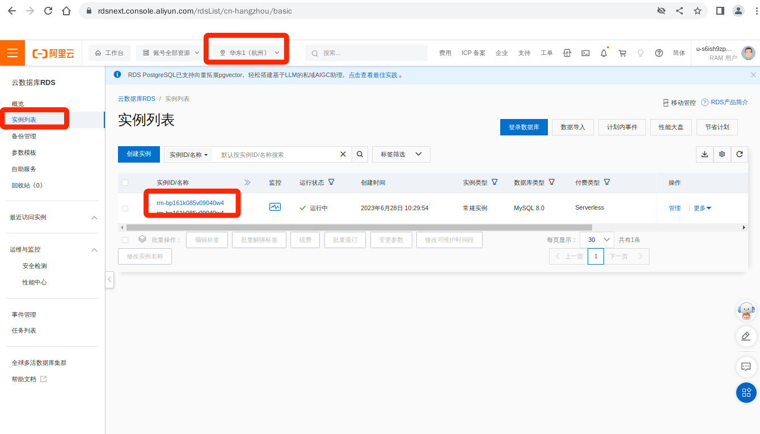This screenshot has width=760, height=434.
Task: Open the blue apps grid floating button
Action: [x=746, y=392]
